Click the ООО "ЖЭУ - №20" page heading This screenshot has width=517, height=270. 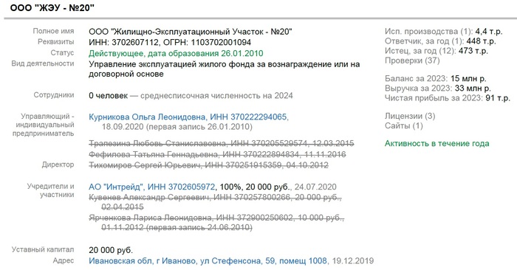click(52, 8)
